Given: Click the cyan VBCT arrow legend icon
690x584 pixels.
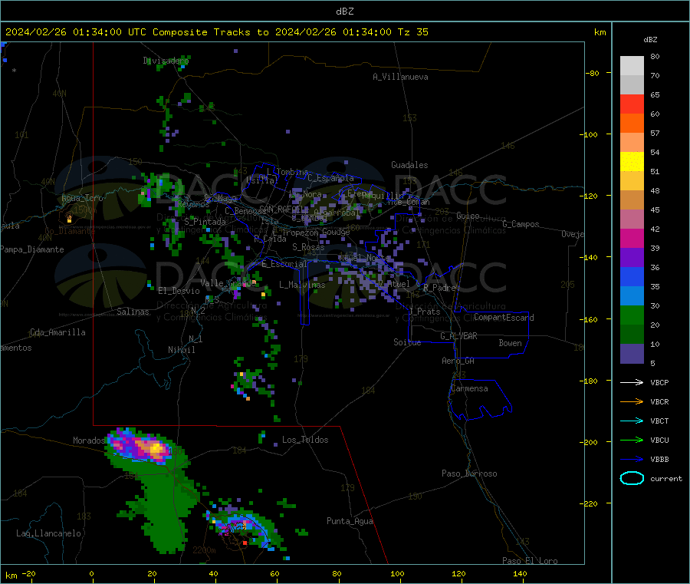Looking at the screenshot, I should click(632, 421).
